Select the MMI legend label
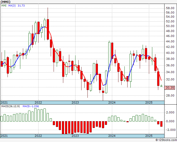The height and width of the screenshot is (142, 177). point(4,6)
